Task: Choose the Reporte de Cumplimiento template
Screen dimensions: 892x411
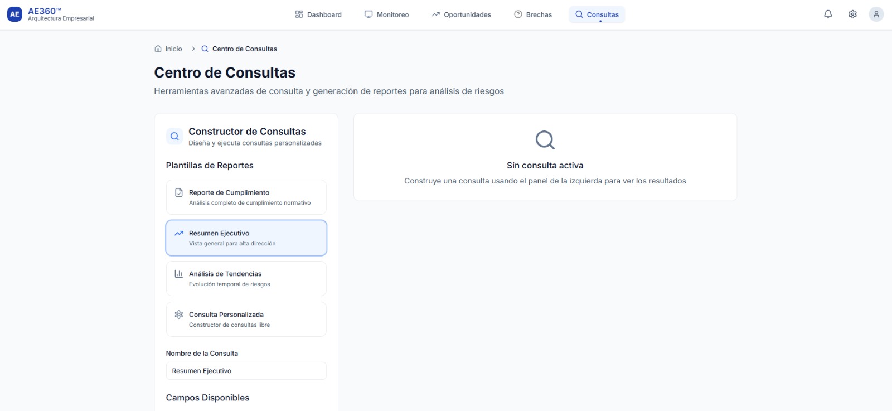Action: pyautogui.click(x=246, y=197)
